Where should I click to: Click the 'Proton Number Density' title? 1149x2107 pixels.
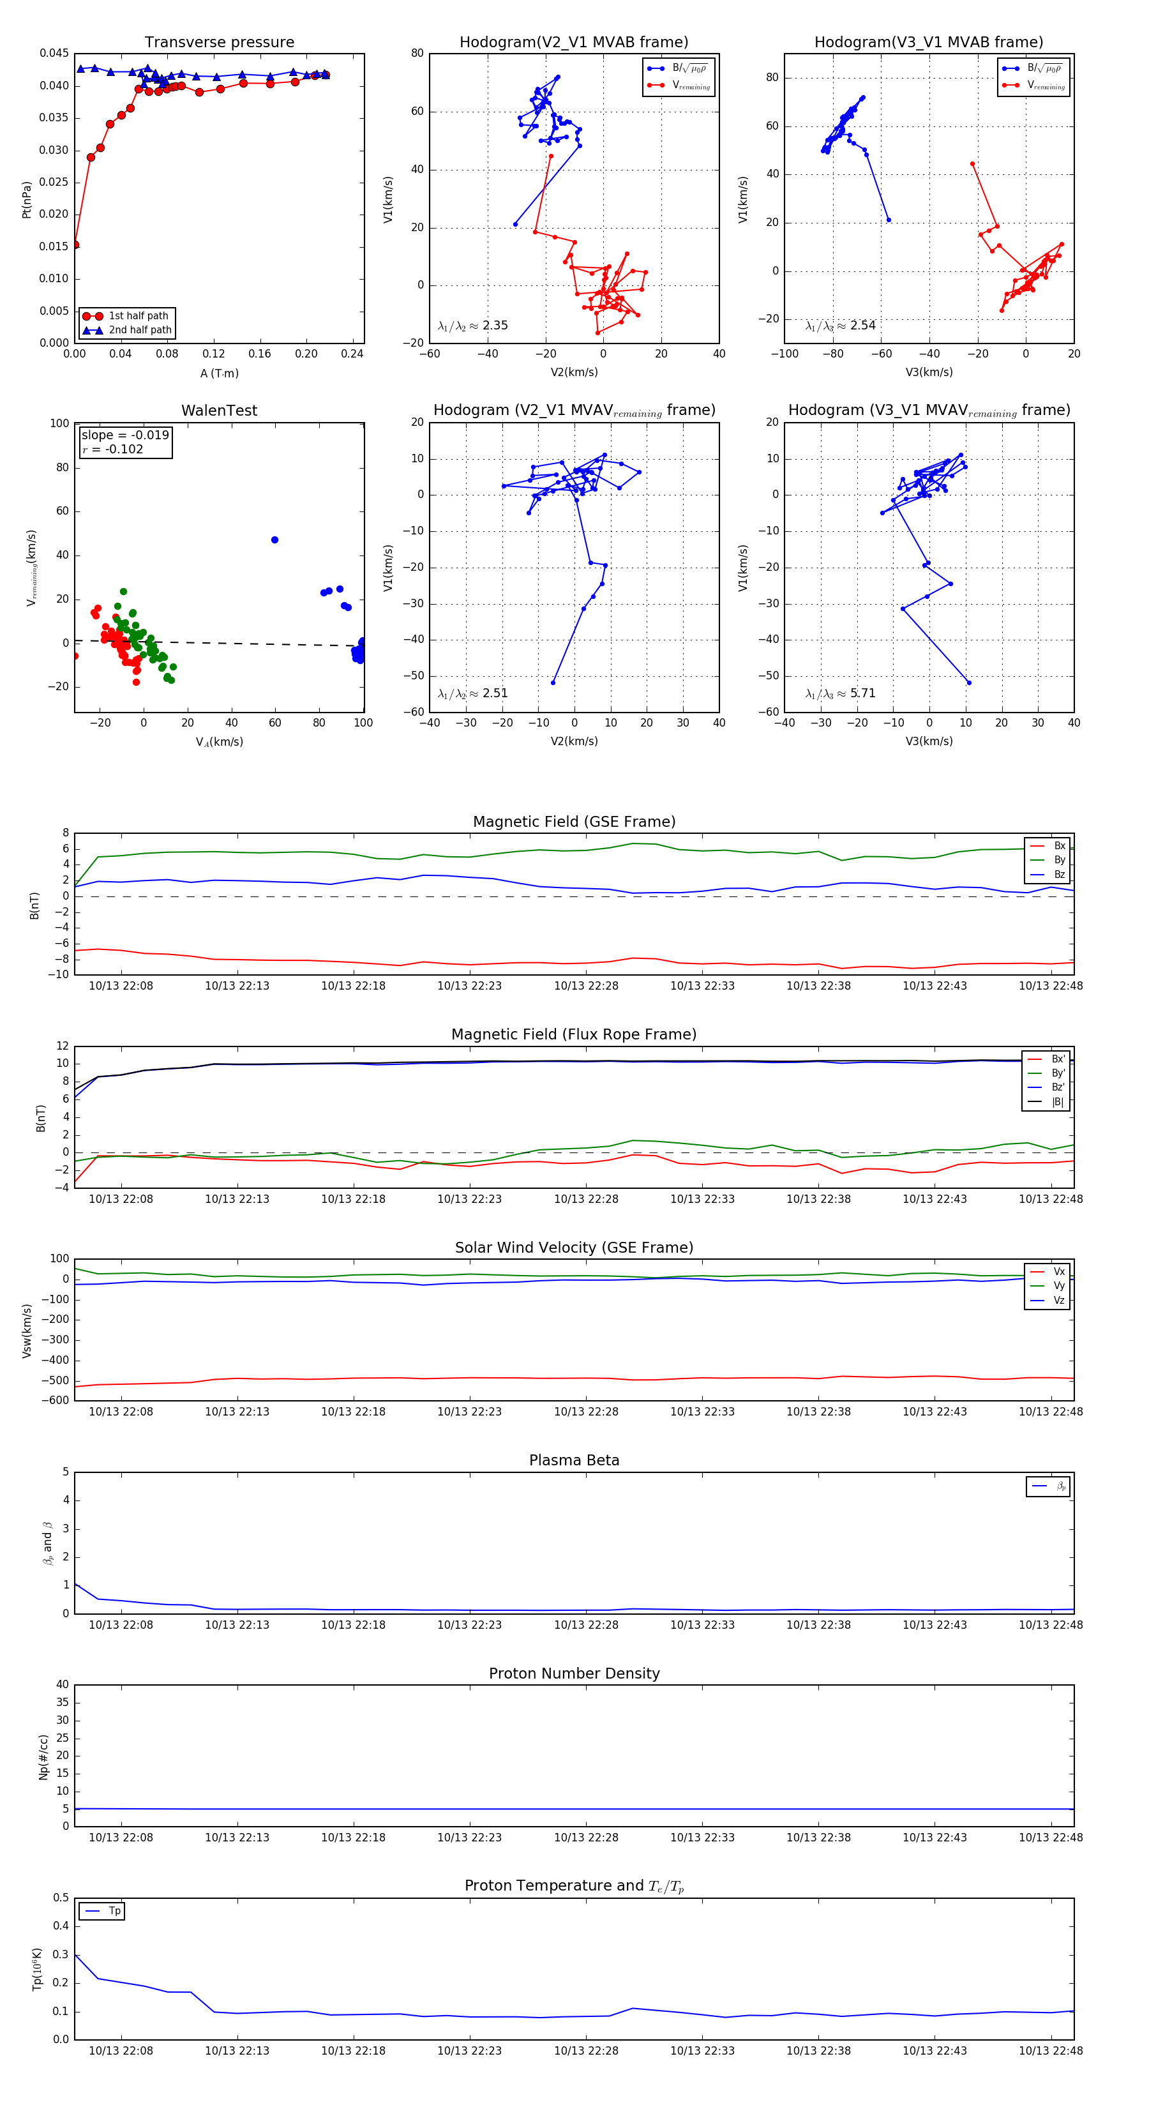coord(574,1673)
